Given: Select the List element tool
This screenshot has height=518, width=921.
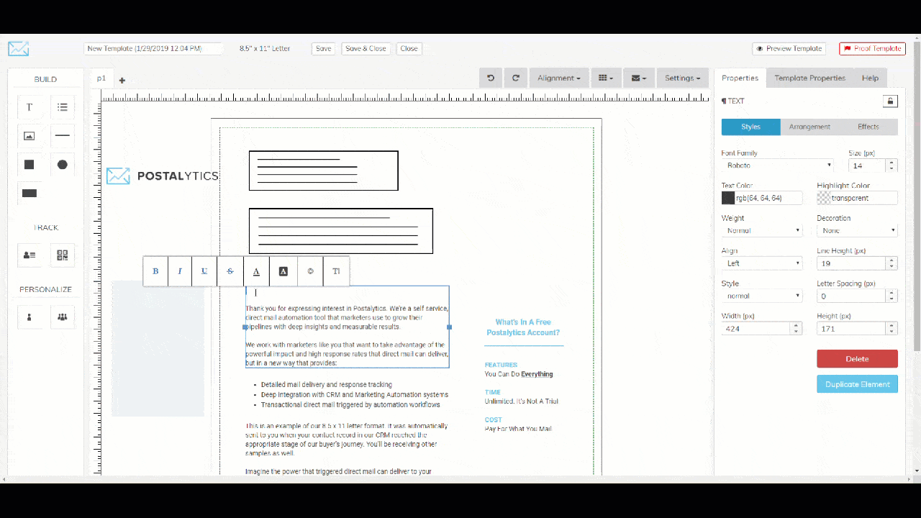Looking at the screenshot, I should 62,106.
